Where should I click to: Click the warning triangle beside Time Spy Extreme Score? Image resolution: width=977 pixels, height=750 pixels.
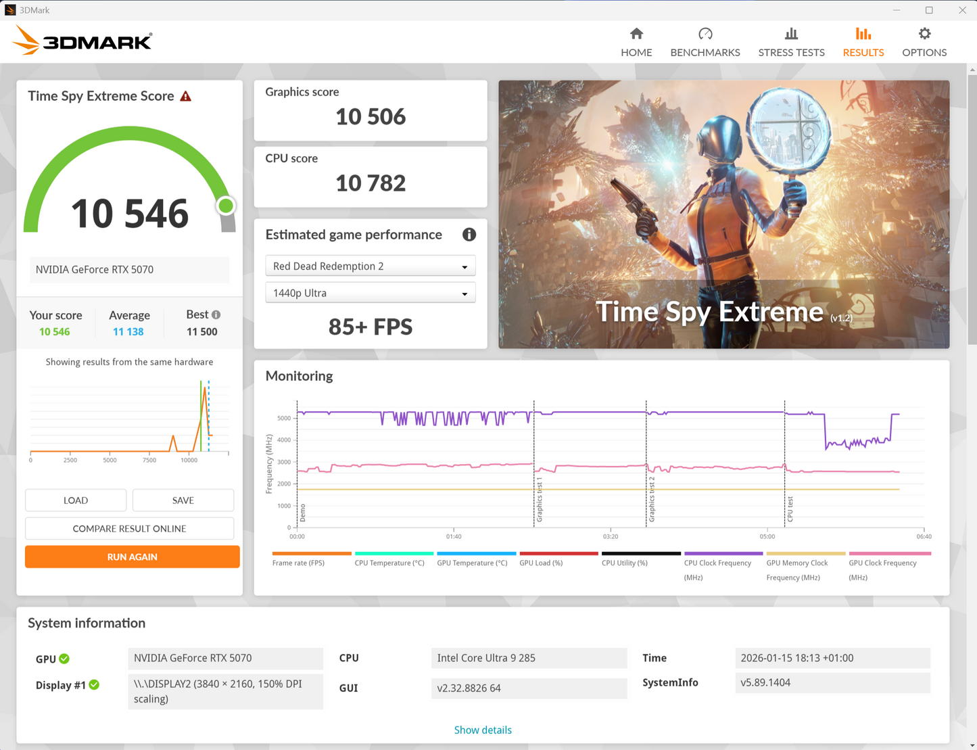(x=187, y=95)
